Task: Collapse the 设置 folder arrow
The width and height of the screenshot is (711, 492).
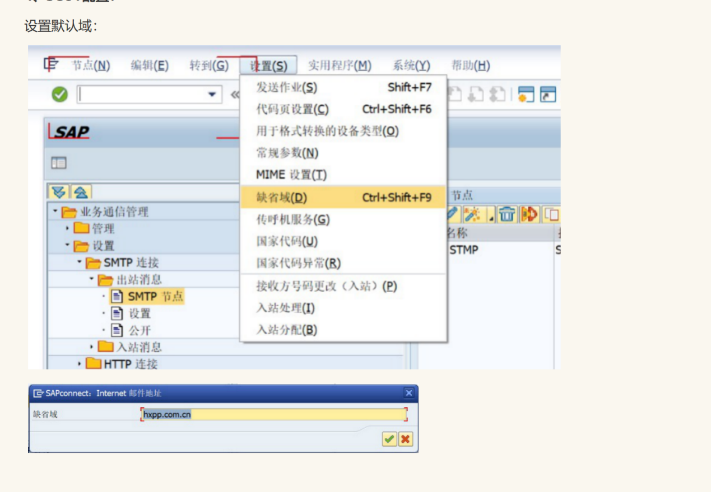Action: [67, 245]
